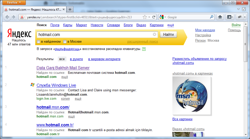Open a new tab with the plus button
250x139 pixels.
[x=70, y=9]
